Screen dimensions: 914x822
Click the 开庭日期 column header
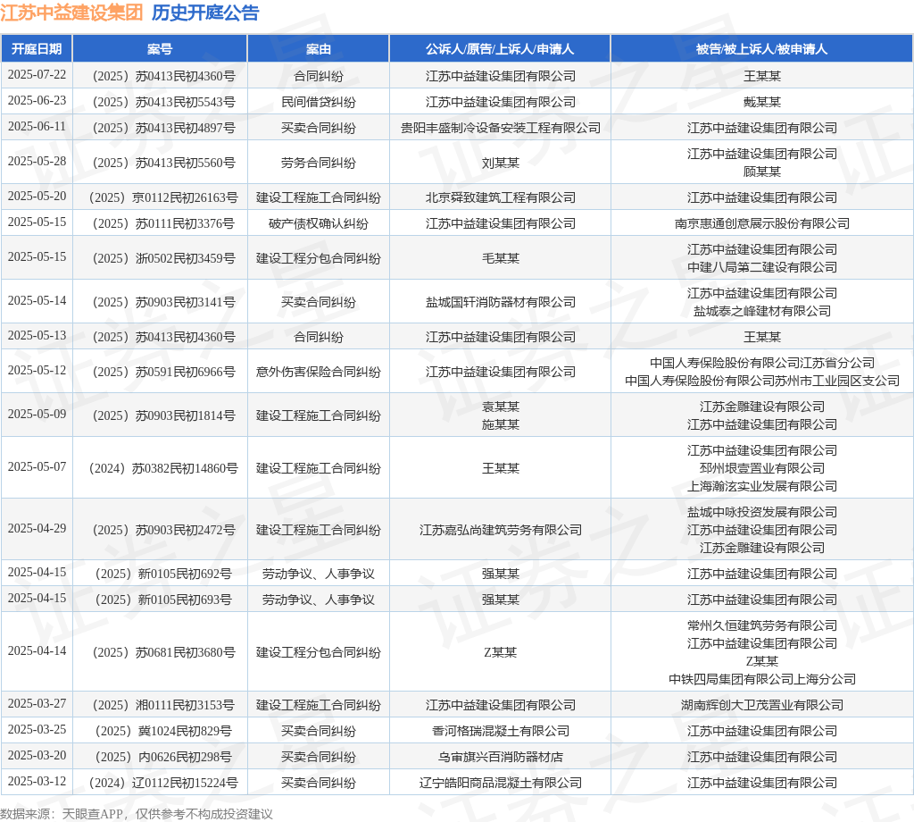37,49
